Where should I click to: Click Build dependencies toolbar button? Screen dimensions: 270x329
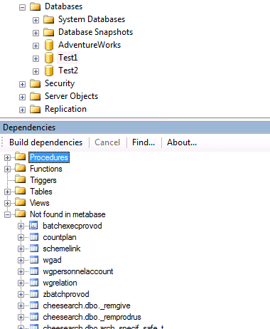(46, 142)
